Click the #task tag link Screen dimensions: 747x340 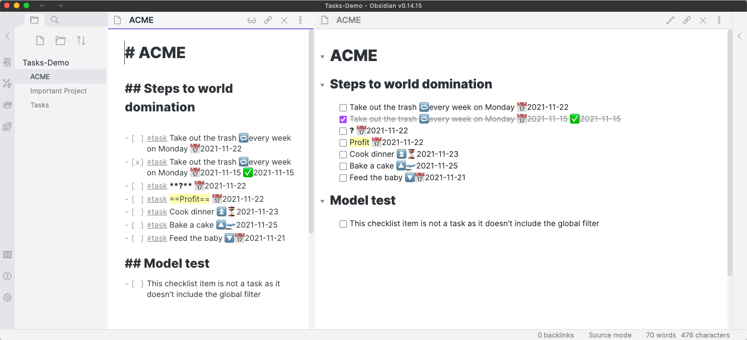point(157,138)
